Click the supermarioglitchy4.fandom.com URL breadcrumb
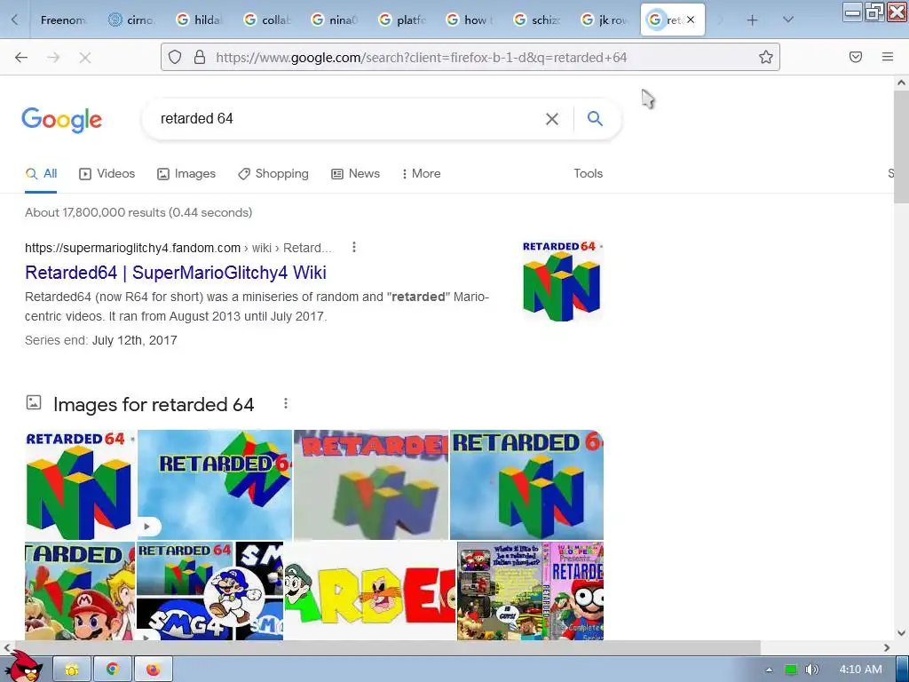909x682 pixels. tap(178, 248)
